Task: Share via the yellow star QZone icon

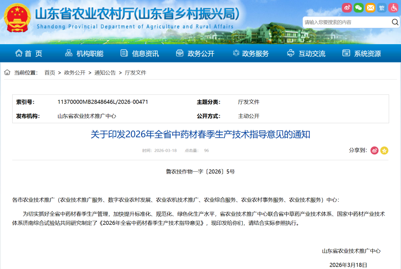Action: [384, 151]
